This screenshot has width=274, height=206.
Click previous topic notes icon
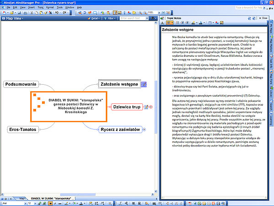(x=249, y=18)
